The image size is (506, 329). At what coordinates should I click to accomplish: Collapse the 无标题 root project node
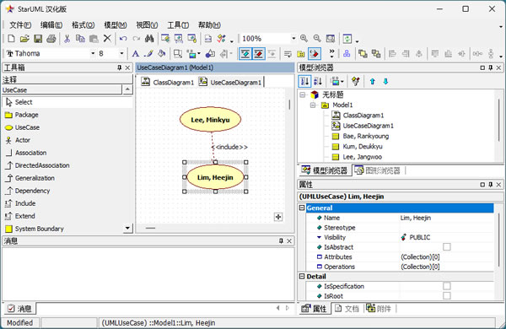tap(303, 94)
